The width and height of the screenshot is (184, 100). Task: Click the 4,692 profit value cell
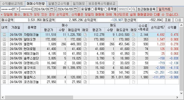157,35
